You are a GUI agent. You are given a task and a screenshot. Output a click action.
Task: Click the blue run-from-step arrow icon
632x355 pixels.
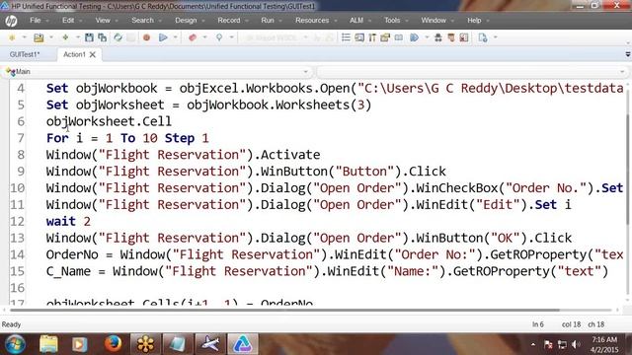[414, 37]
